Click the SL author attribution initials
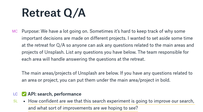This screenshot has width=203, height=112. [x=15, y=101]
